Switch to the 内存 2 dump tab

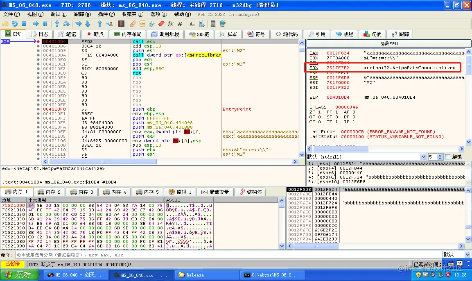pos(49,192)
